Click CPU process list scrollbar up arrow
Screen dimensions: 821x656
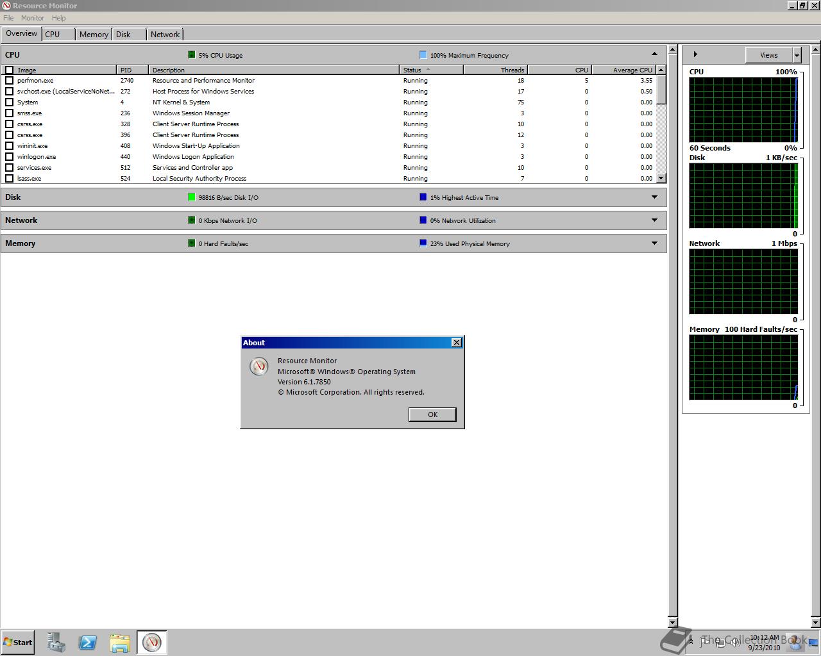click(x=661, y=70)
